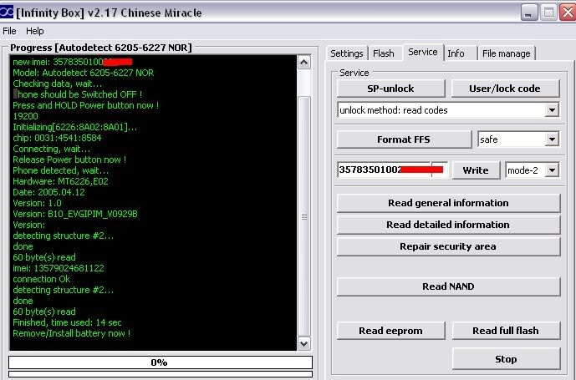The width and height of the screenshot is (576, 380).
Task: Click Read detailed information
Action: 449,225
